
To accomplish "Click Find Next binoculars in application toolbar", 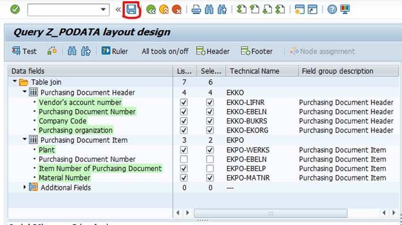I will (x=86, y=51).
